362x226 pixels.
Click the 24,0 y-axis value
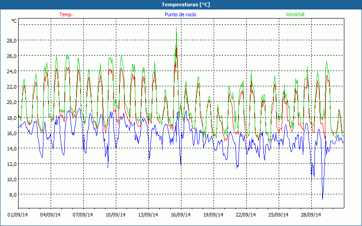12,71
